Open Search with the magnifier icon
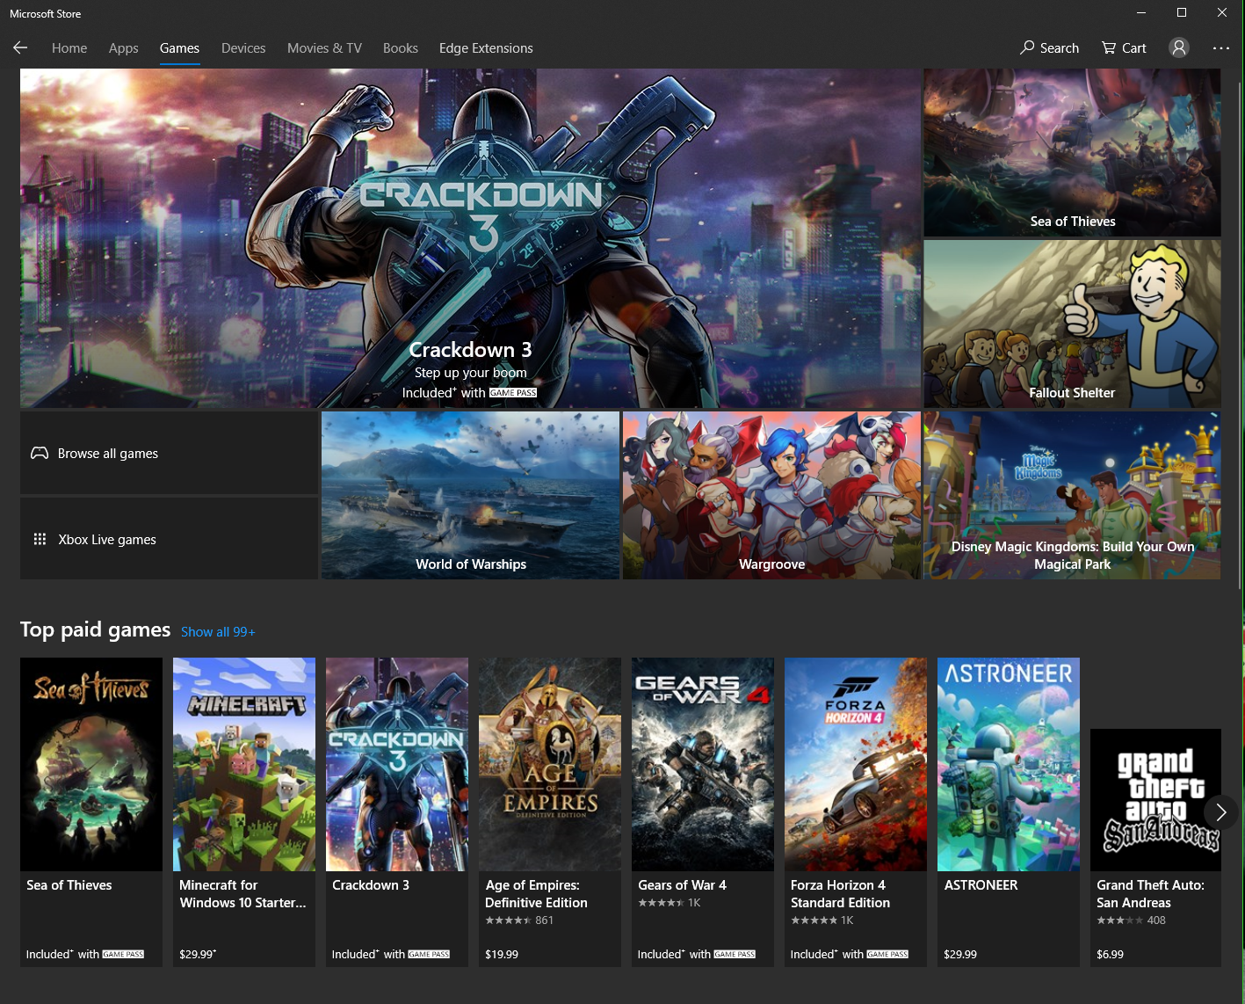 1049,47
